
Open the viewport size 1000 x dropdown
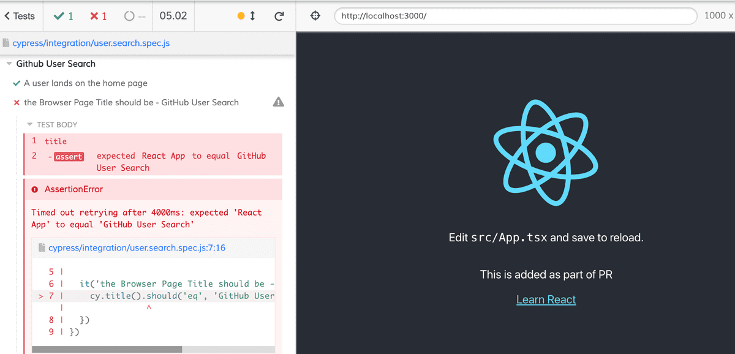718,16
